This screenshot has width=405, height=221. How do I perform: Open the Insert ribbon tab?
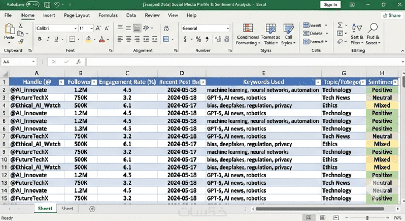49,15
